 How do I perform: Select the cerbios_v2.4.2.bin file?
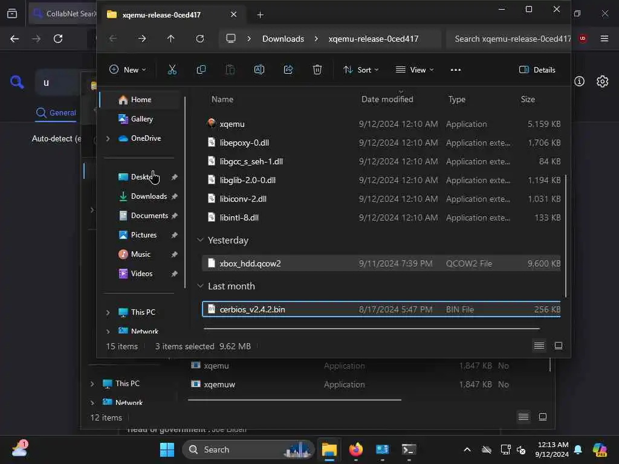381,309
